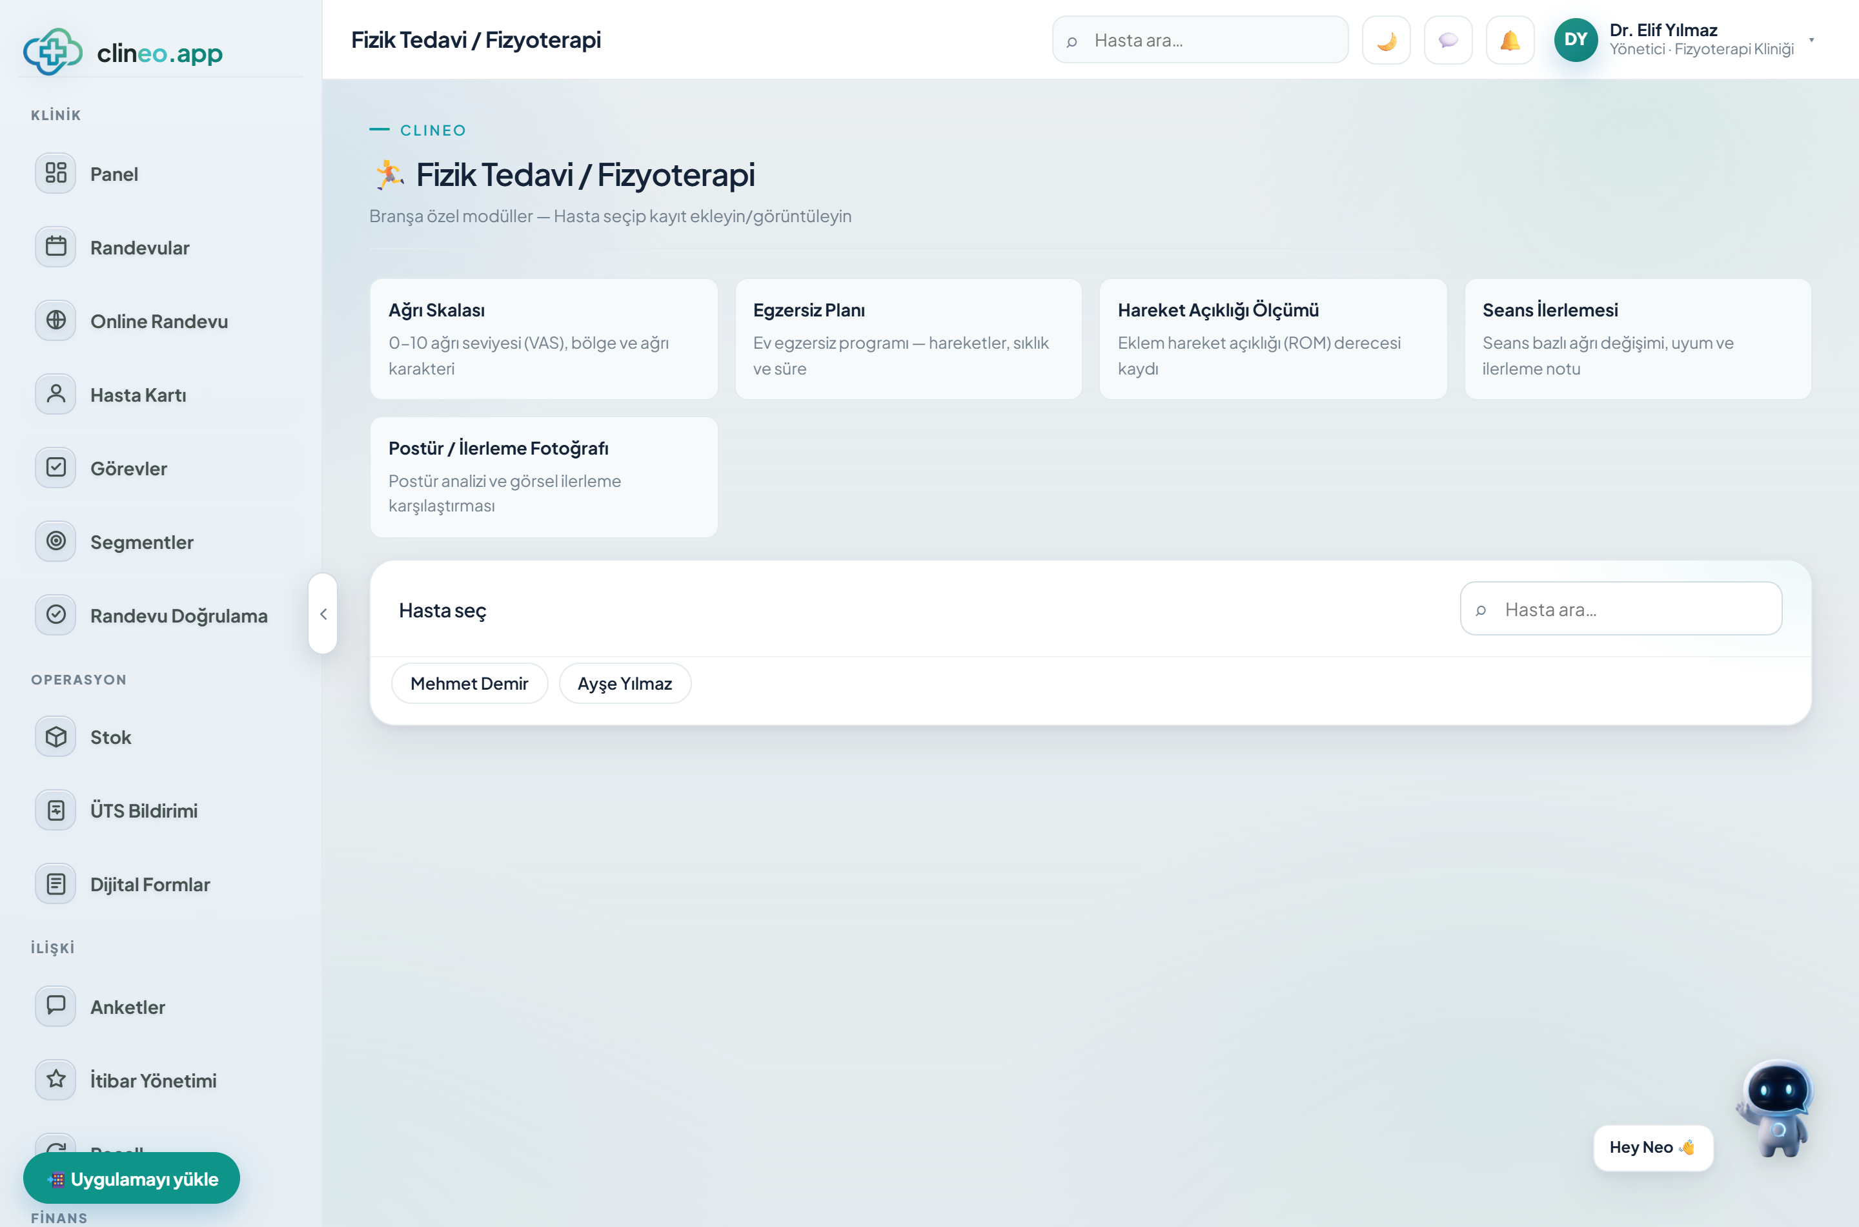Open notifications via the bell icon
This screenshot has height=1227, width=1859.
click(x=1509, y=40)
